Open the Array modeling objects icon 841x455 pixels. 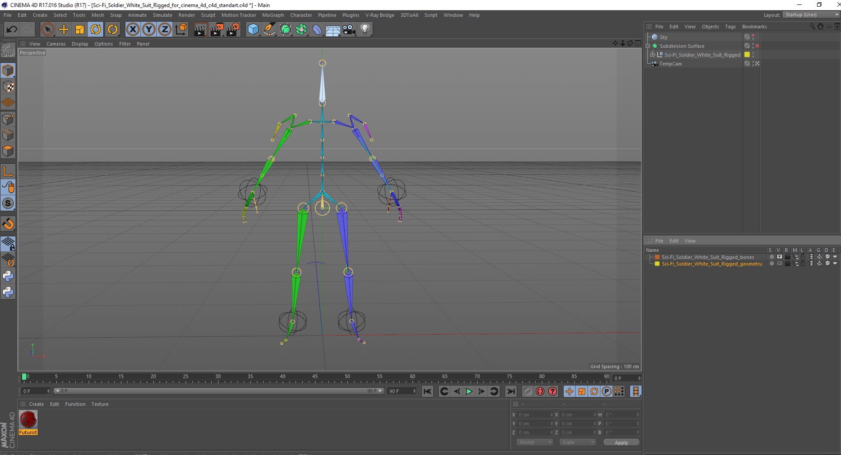tap(301, 30)
